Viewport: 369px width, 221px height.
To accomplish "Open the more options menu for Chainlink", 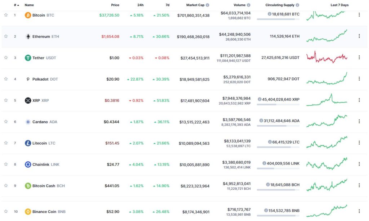I will pos(359,164).
